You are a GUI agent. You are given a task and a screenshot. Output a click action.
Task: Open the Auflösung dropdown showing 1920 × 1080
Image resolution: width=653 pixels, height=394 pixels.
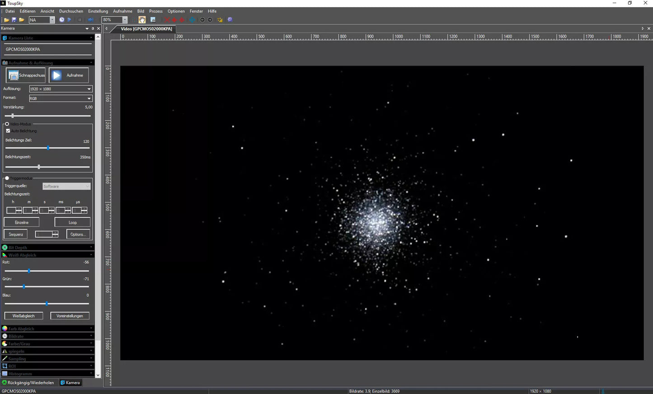(x=60, y=89)
